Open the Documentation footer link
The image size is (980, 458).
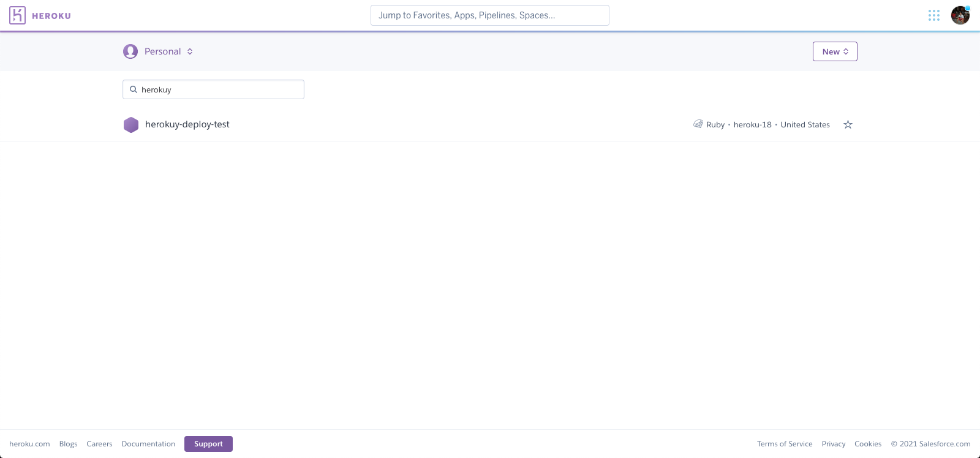coord(148,444)
